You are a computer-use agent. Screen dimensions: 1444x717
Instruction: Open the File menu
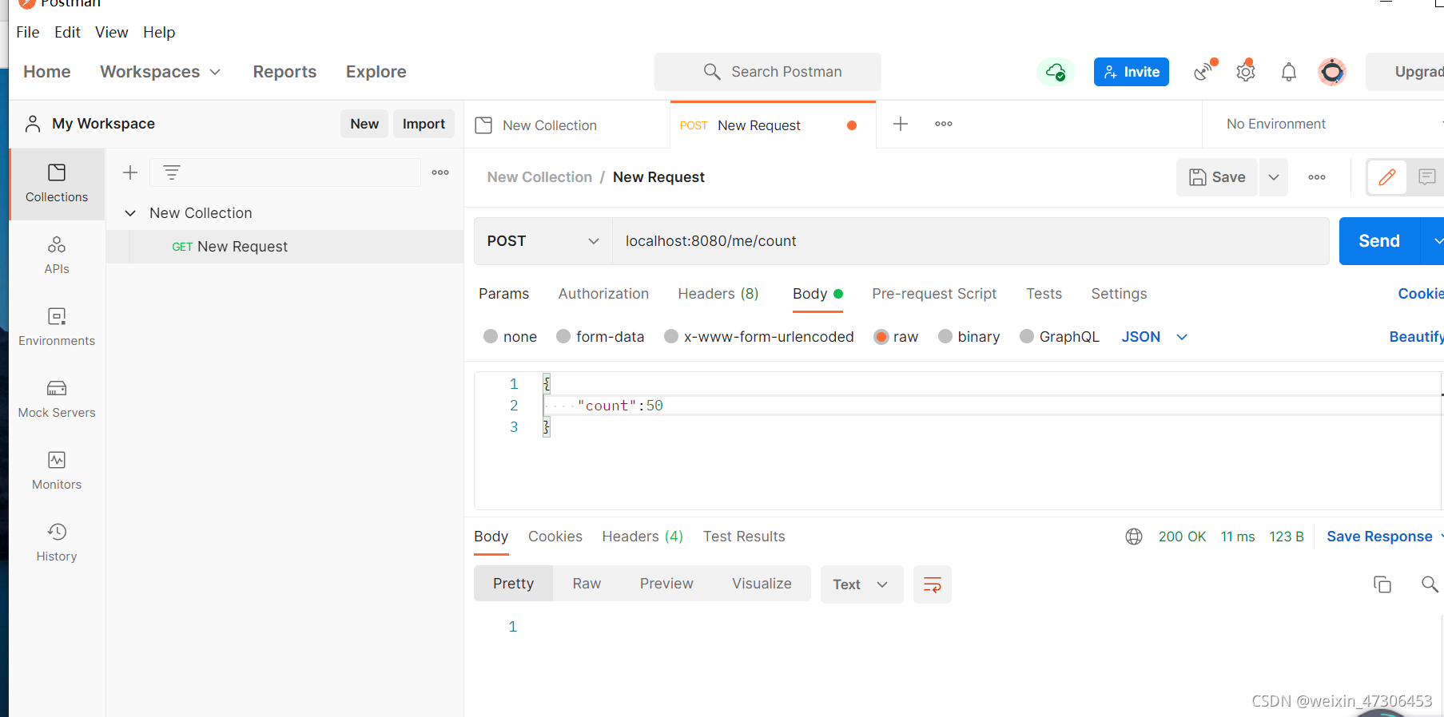(28, 32)
